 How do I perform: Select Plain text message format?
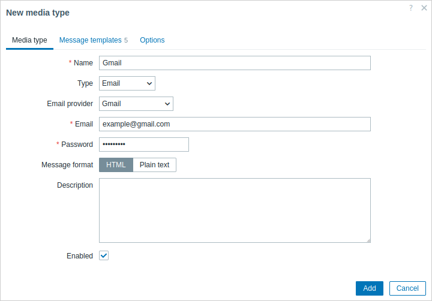(155, 165)
